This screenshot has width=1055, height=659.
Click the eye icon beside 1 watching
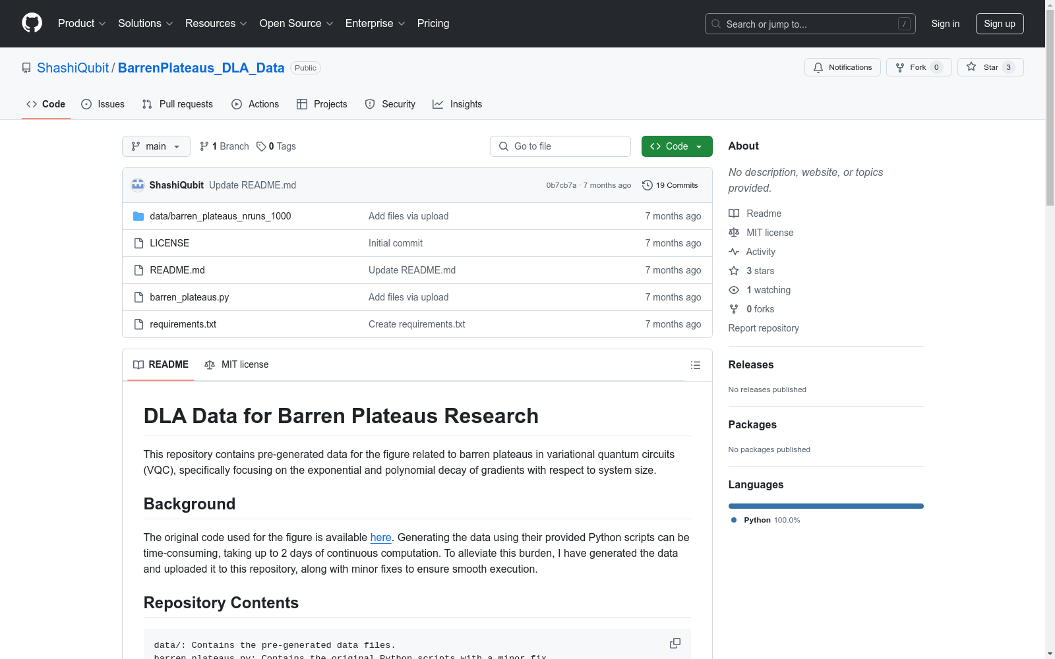coord(734,290)
